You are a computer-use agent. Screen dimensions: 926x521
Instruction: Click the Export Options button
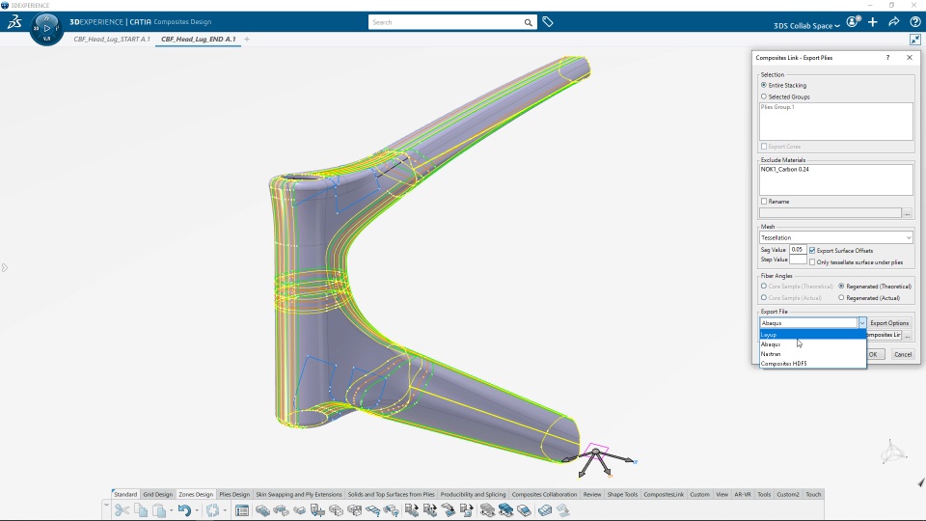pos(889,323)
